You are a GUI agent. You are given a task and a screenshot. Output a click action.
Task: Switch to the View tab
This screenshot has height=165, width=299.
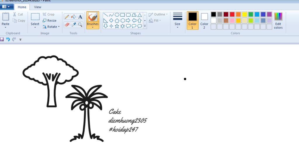38,7
